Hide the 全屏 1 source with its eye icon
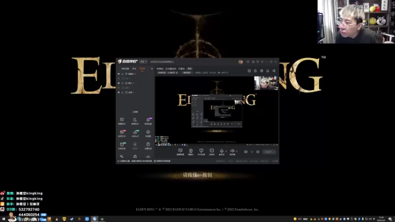 coord(118,92)
